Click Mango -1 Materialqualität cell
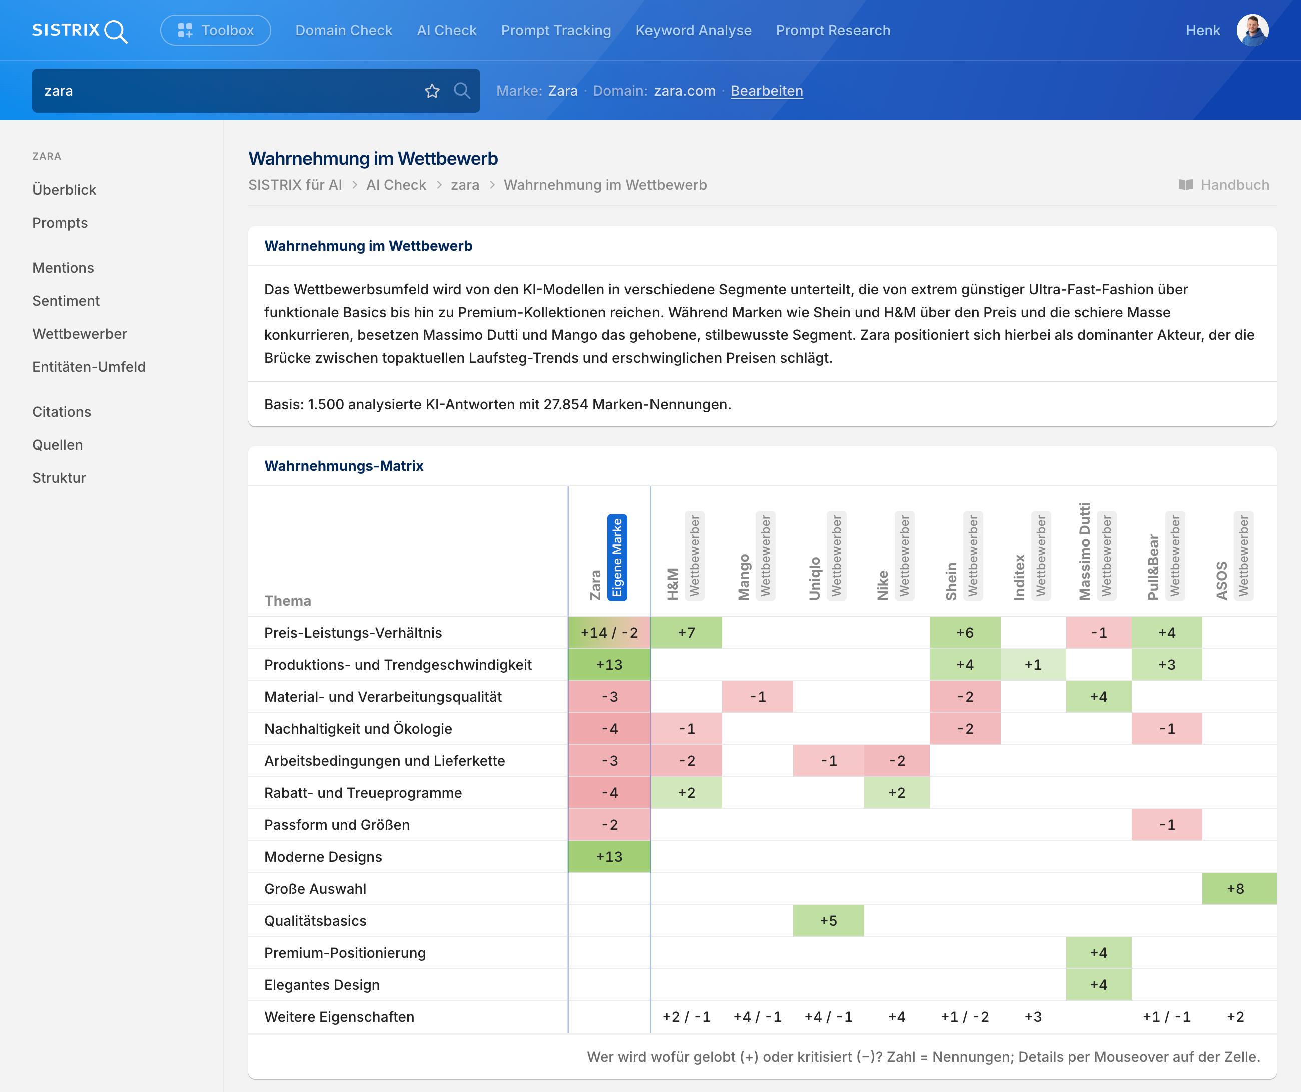Image resolution: width=1301 pixels, height=1092 pixels. (757, 697)
